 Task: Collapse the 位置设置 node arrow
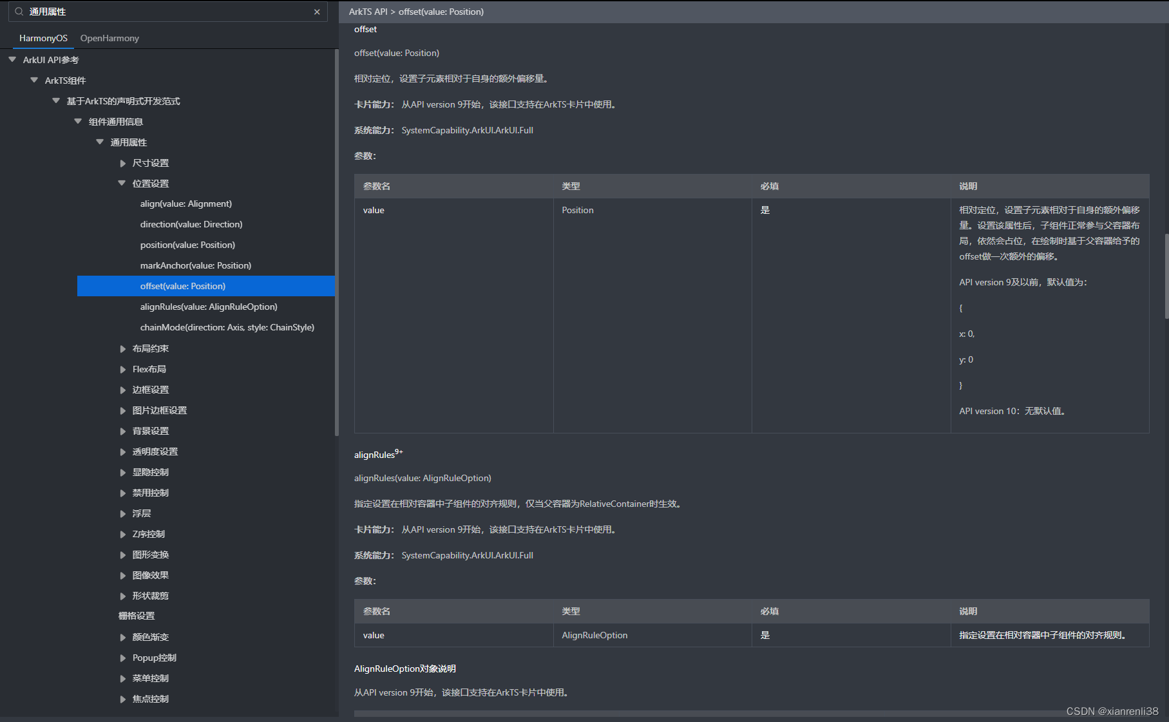[x=122, y=183]
